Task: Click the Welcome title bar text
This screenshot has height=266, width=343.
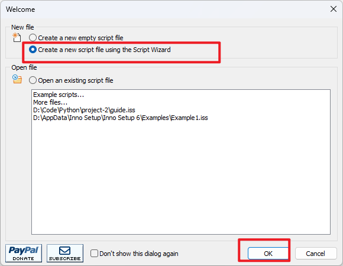Action: (20, 9)
